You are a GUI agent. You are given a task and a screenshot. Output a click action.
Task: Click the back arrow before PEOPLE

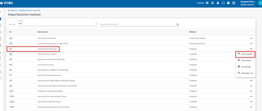click(x=8, y=10)
